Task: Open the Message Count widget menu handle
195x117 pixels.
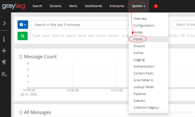Action: (21, 57)
